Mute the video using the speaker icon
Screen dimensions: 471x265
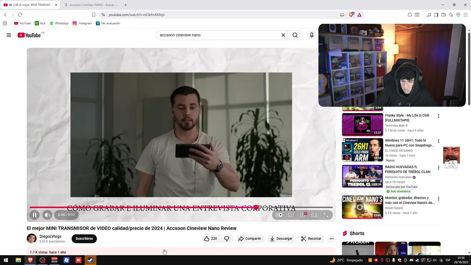click(47, 215)
